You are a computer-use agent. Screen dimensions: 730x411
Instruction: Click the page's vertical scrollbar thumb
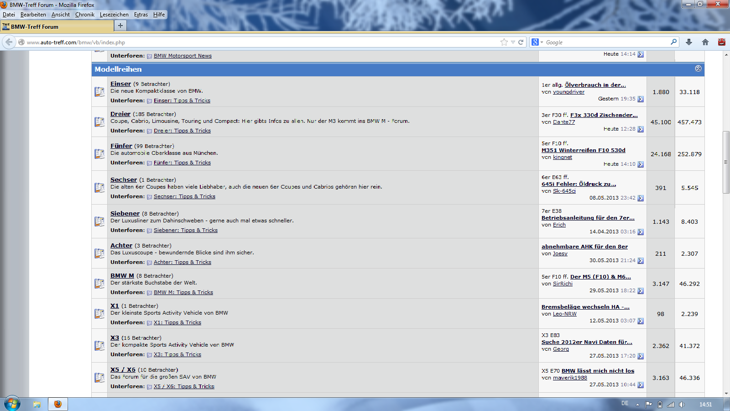pos(726,162)
